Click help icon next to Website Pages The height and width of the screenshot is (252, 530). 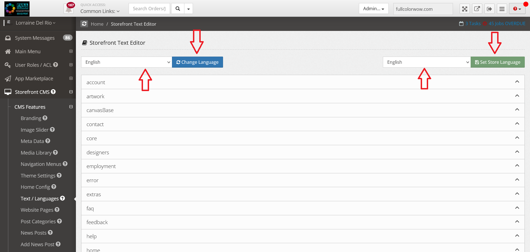[57, 209]
